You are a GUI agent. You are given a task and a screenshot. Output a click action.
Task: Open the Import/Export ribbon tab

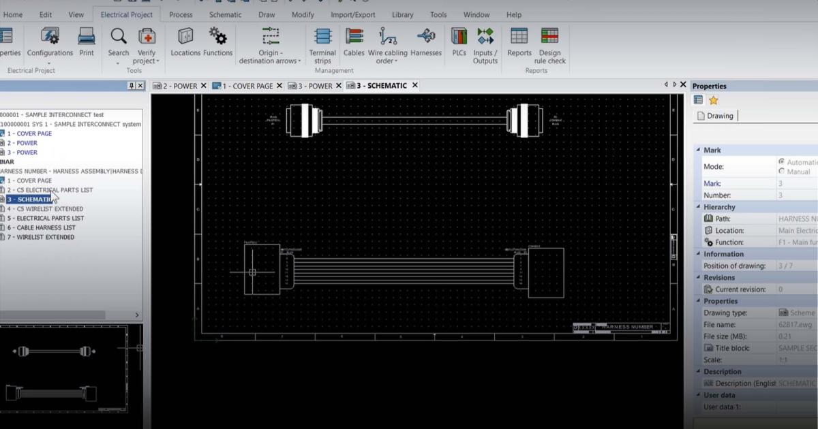pos(353,14)
